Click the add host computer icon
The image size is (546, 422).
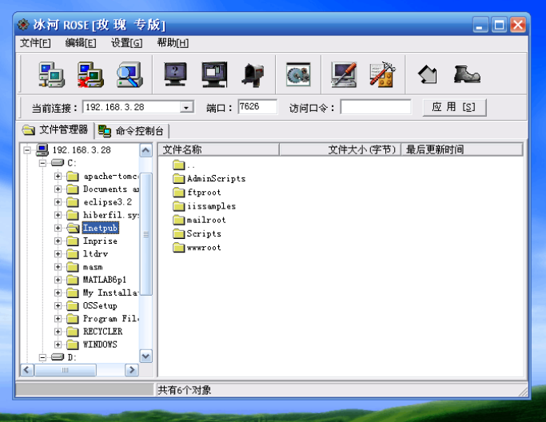tap(51, 74)
